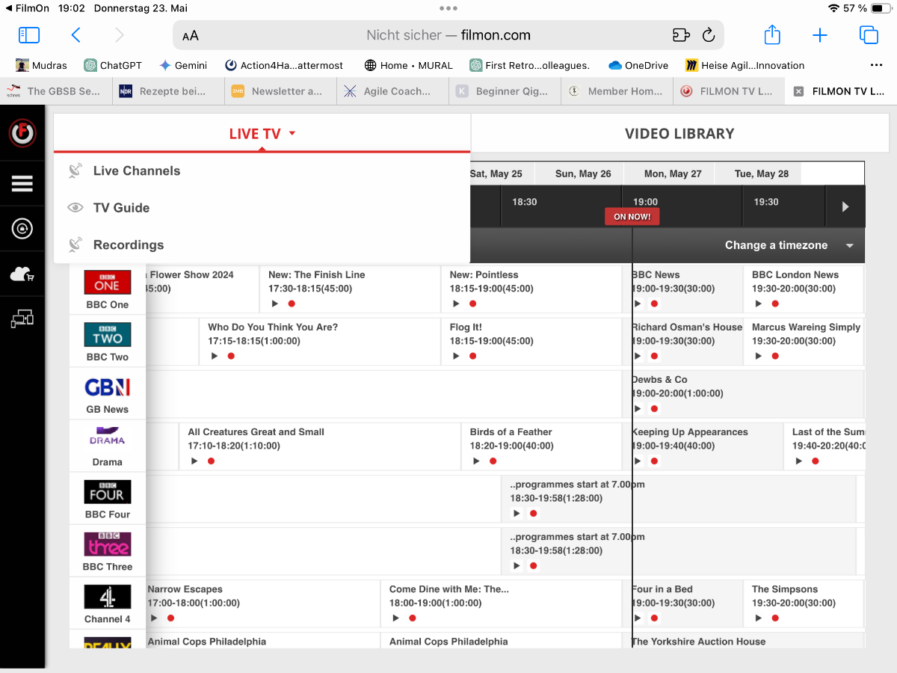Play Who Do You Think You Are?
Image resolution: width=897 pixels, height=673 pixels.
[215, 356]
